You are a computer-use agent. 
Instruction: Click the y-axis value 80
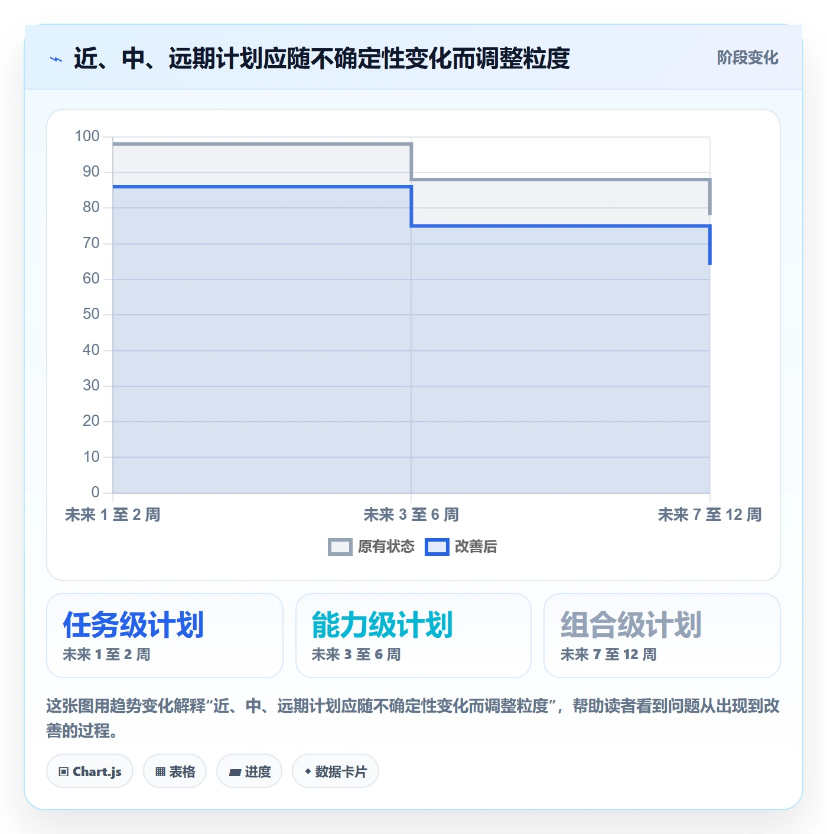click(x=91, y=207)
